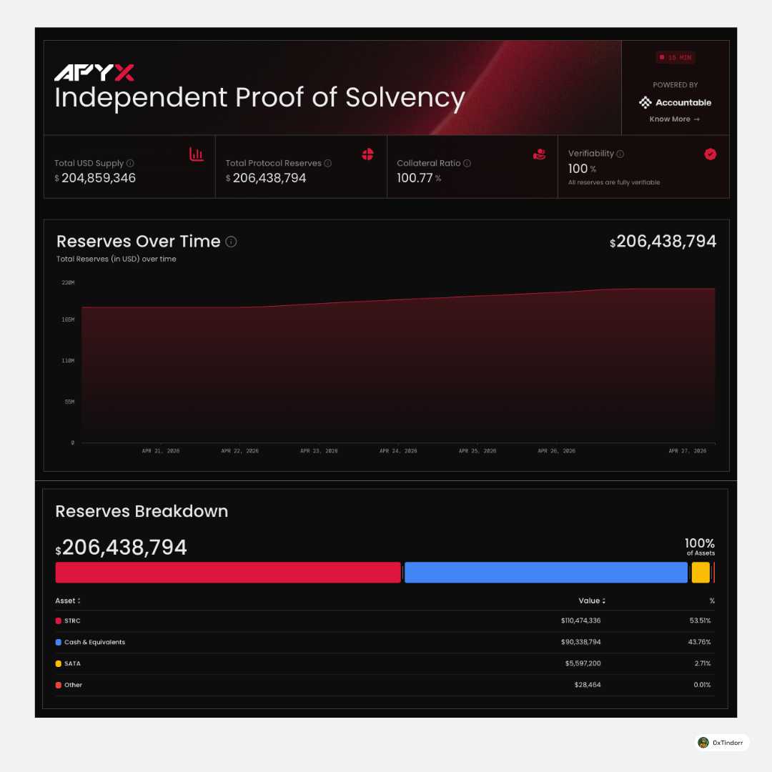Select the Cash & Equivalents row label
The image size is (772, 772).
coord(94,642)
